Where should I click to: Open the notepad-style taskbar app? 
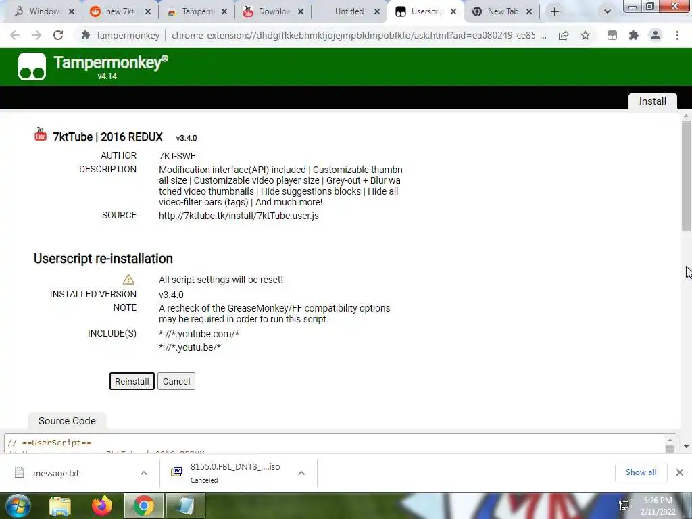185,505
